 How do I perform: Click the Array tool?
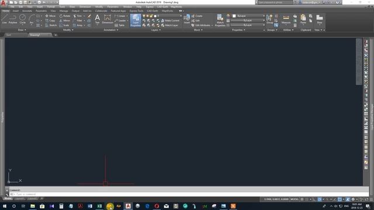(x=78, y=25)
